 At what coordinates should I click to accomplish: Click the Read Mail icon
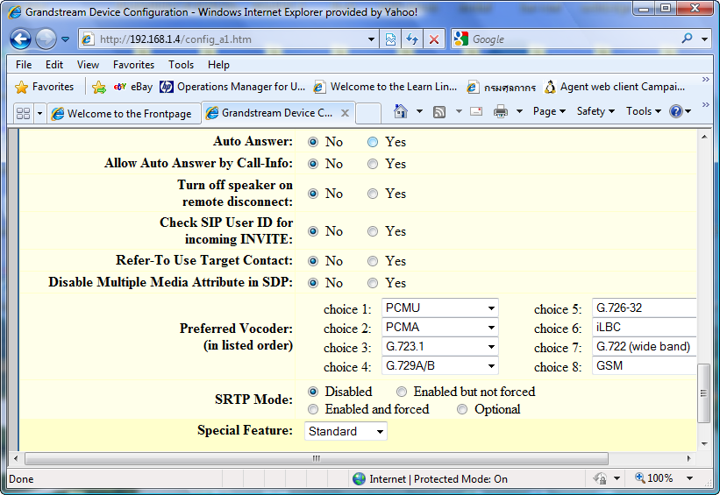476,111
